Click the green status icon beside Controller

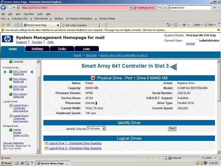point(10,61)
